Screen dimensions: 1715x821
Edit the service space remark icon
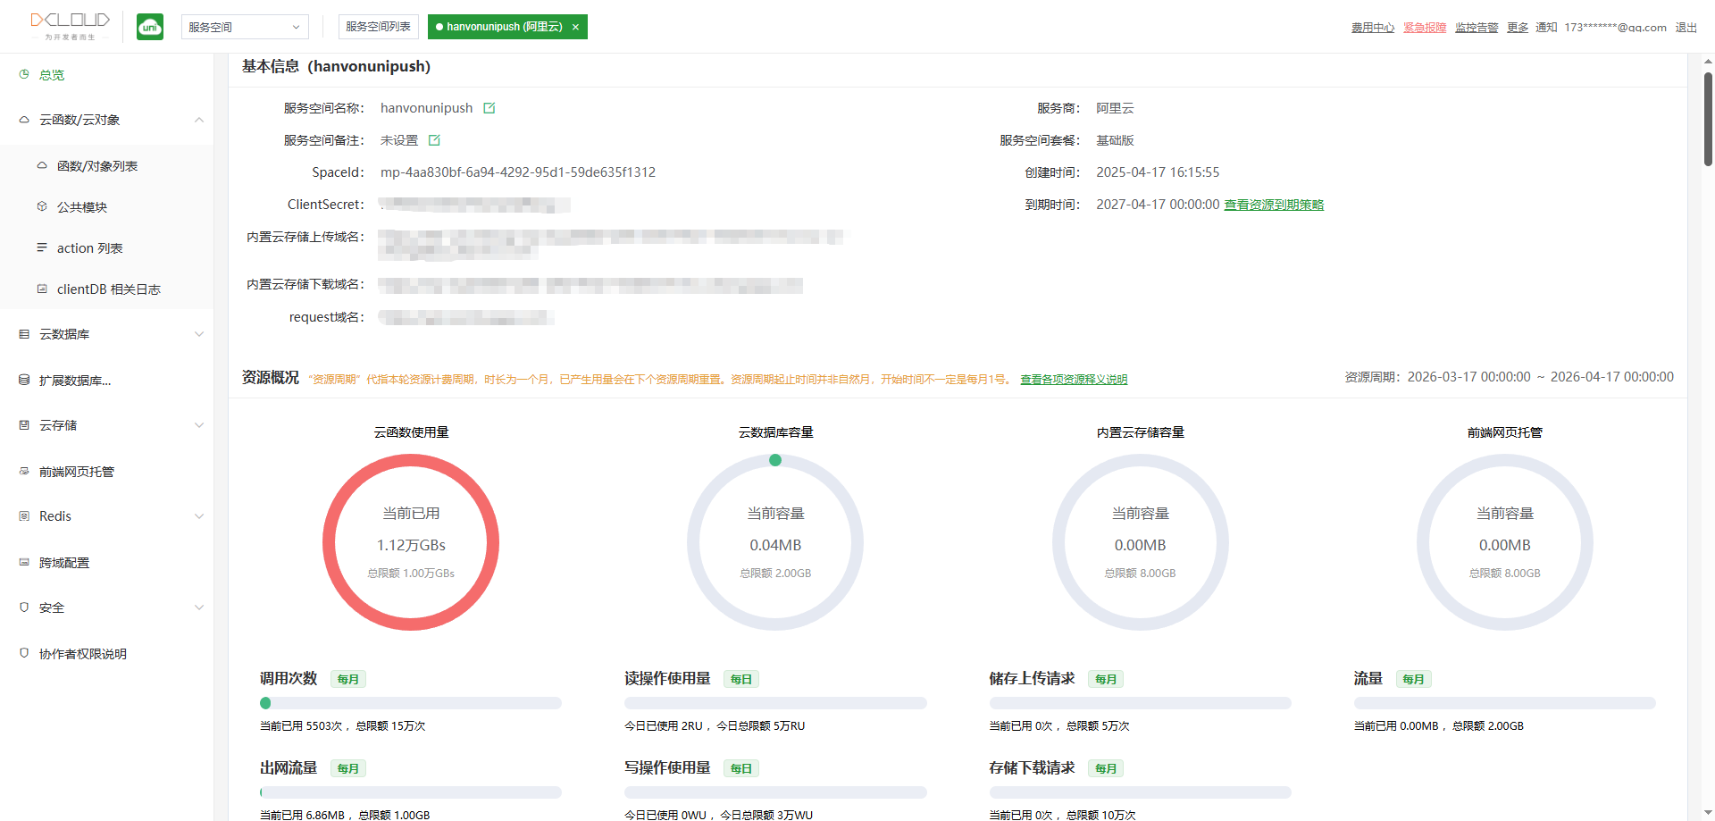coord(434,140)
